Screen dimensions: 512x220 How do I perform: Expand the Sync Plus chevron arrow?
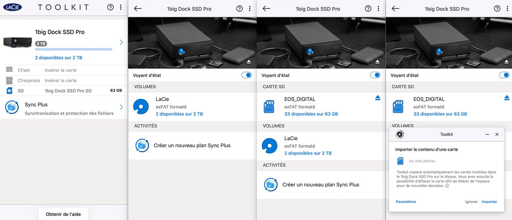tap(121, 107)
